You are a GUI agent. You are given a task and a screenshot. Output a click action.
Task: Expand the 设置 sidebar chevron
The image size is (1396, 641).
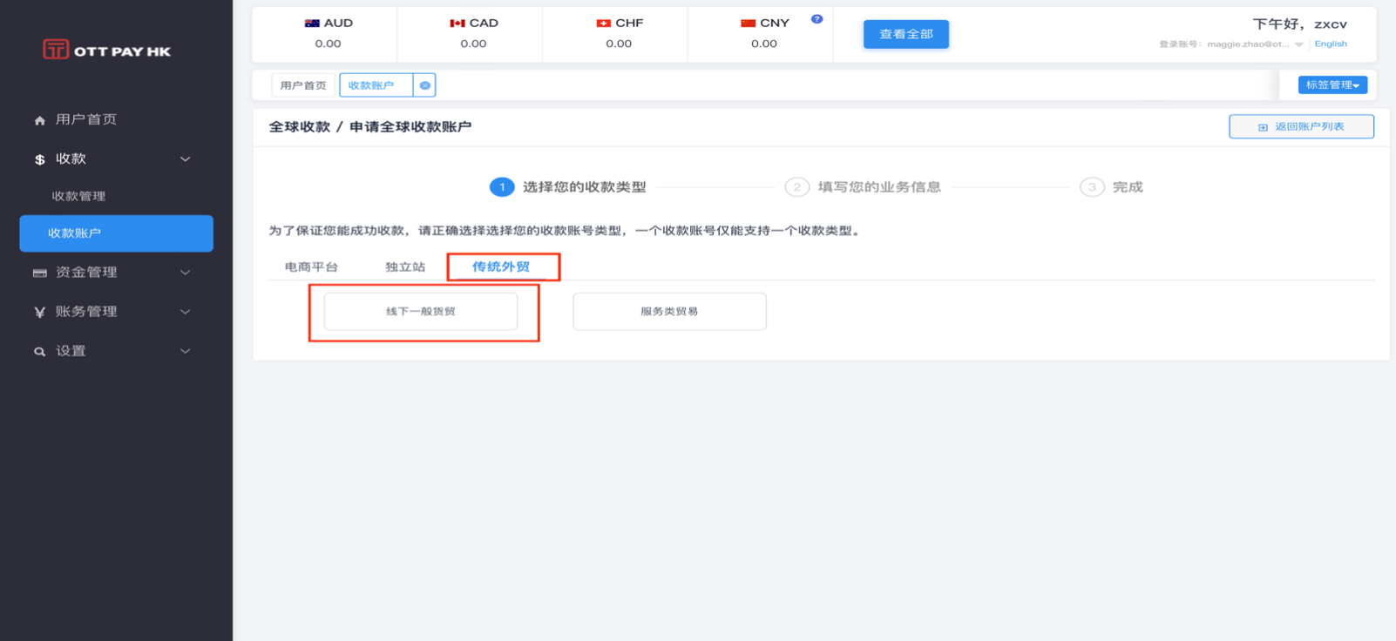(x=185, y=351)
